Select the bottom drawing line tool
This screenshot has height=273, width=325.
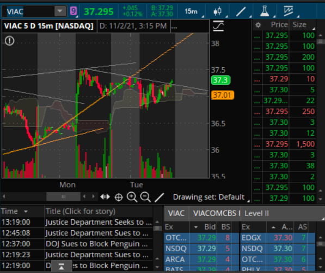click(159, 198)
